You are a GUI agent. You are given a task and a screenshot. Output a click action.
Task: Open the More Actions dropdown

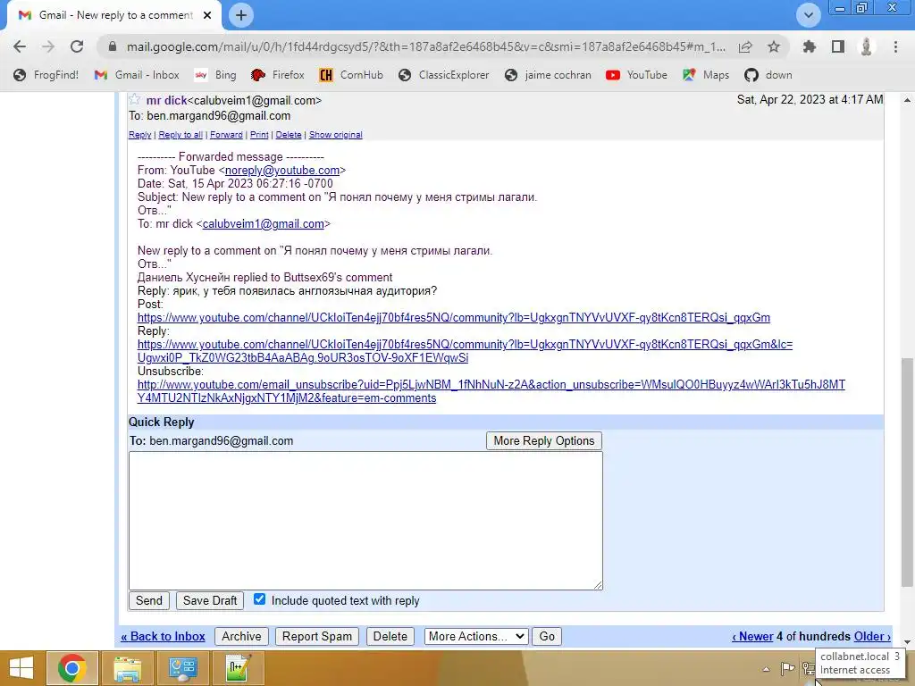(476, 636)
